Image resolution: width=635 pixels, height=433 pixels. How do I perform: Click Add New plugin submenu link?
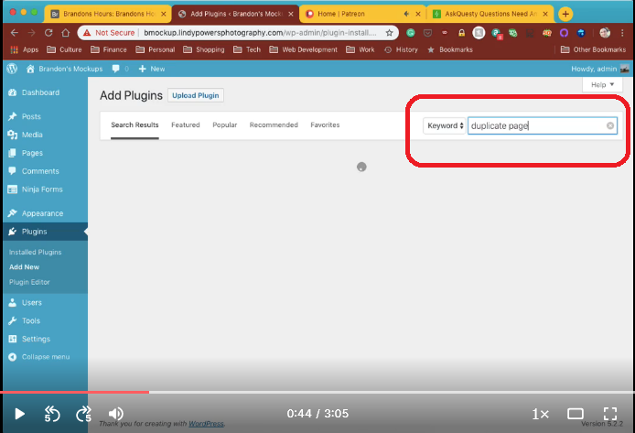(x=25, y=267)
